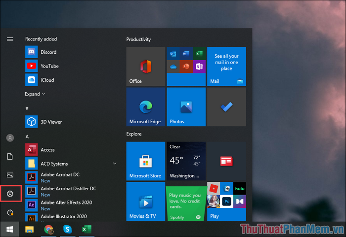This screenshot has height=237, width=346.
Task: Click the Windows Start button
Action: click(x=9, y=229)
